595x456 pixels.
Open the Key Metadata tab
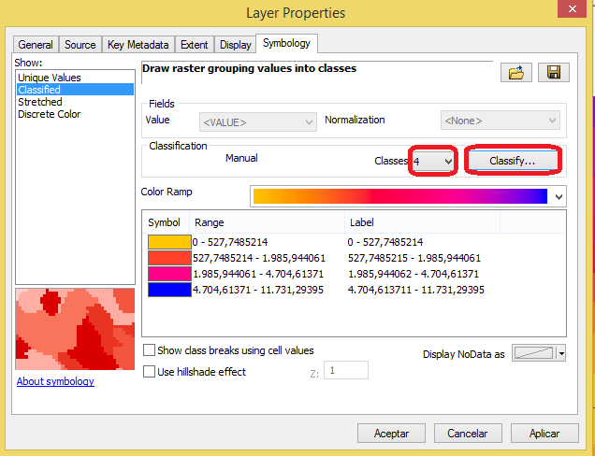pyautogui.click(x=138, y=45)
